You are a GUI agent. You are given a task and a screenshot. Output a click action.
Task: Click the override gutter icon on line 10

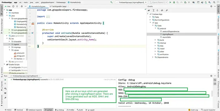click(32, 33)
